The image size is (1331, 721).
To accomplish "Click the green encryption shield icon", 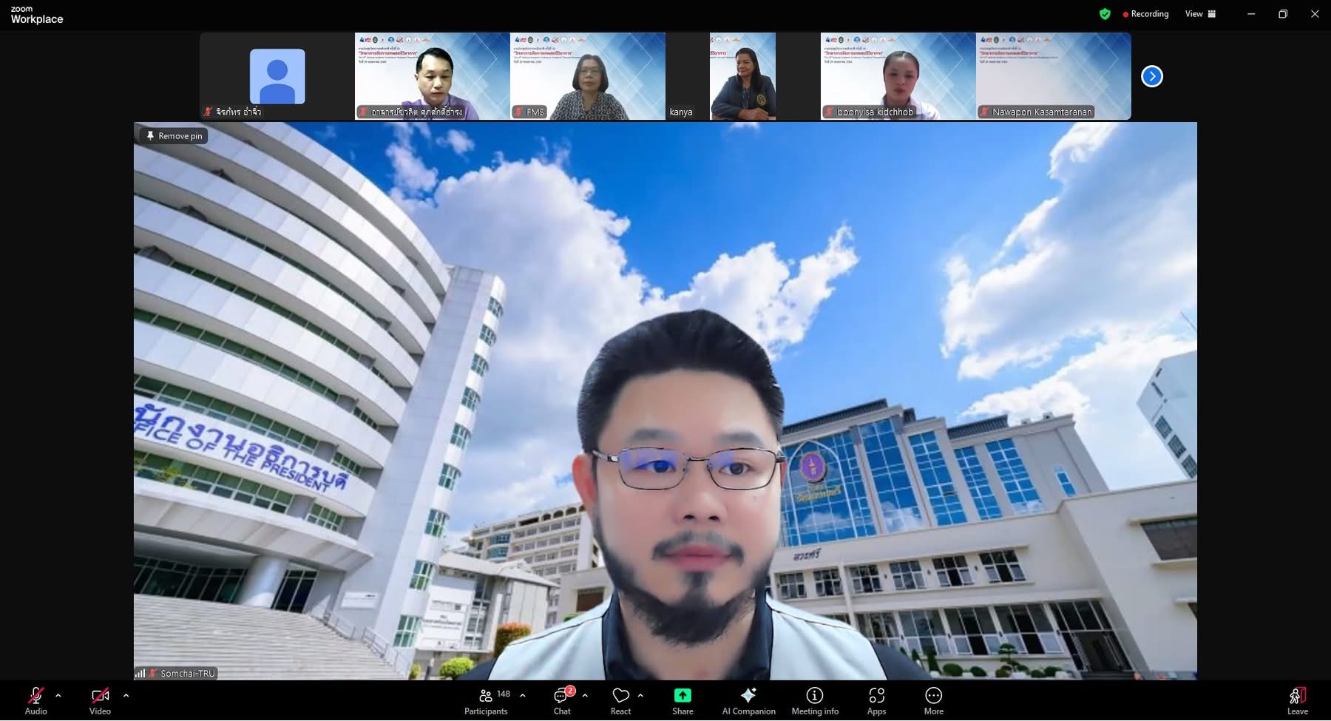I will 1105,14.
